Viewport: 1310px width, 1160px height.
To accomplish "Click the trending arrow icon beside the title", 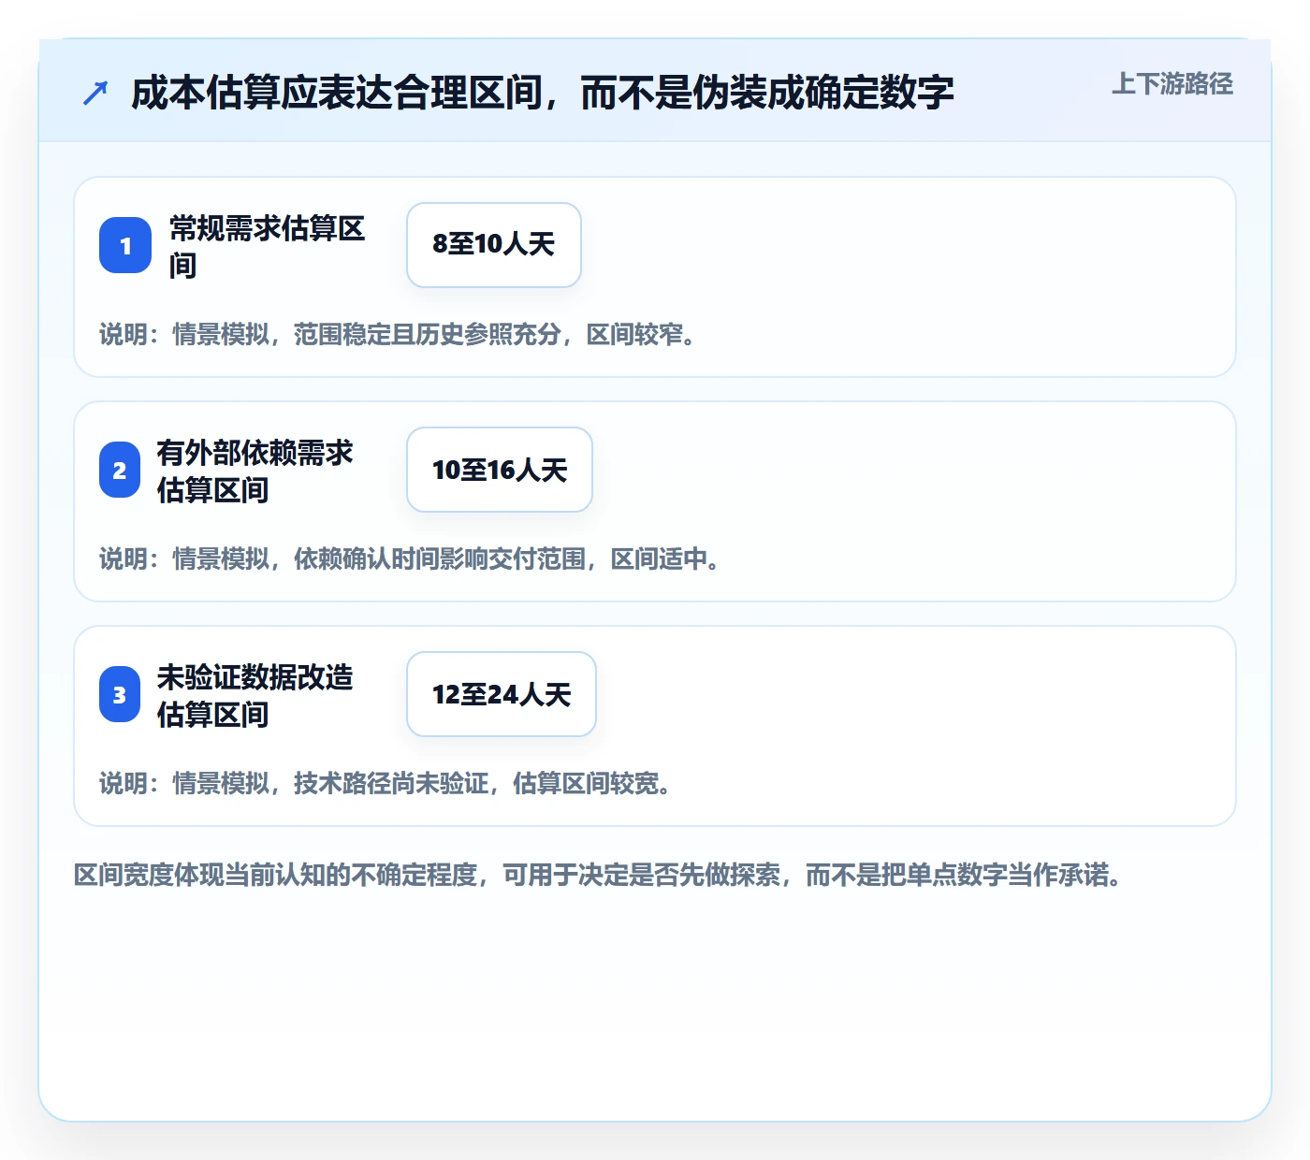I will (95, 93).
